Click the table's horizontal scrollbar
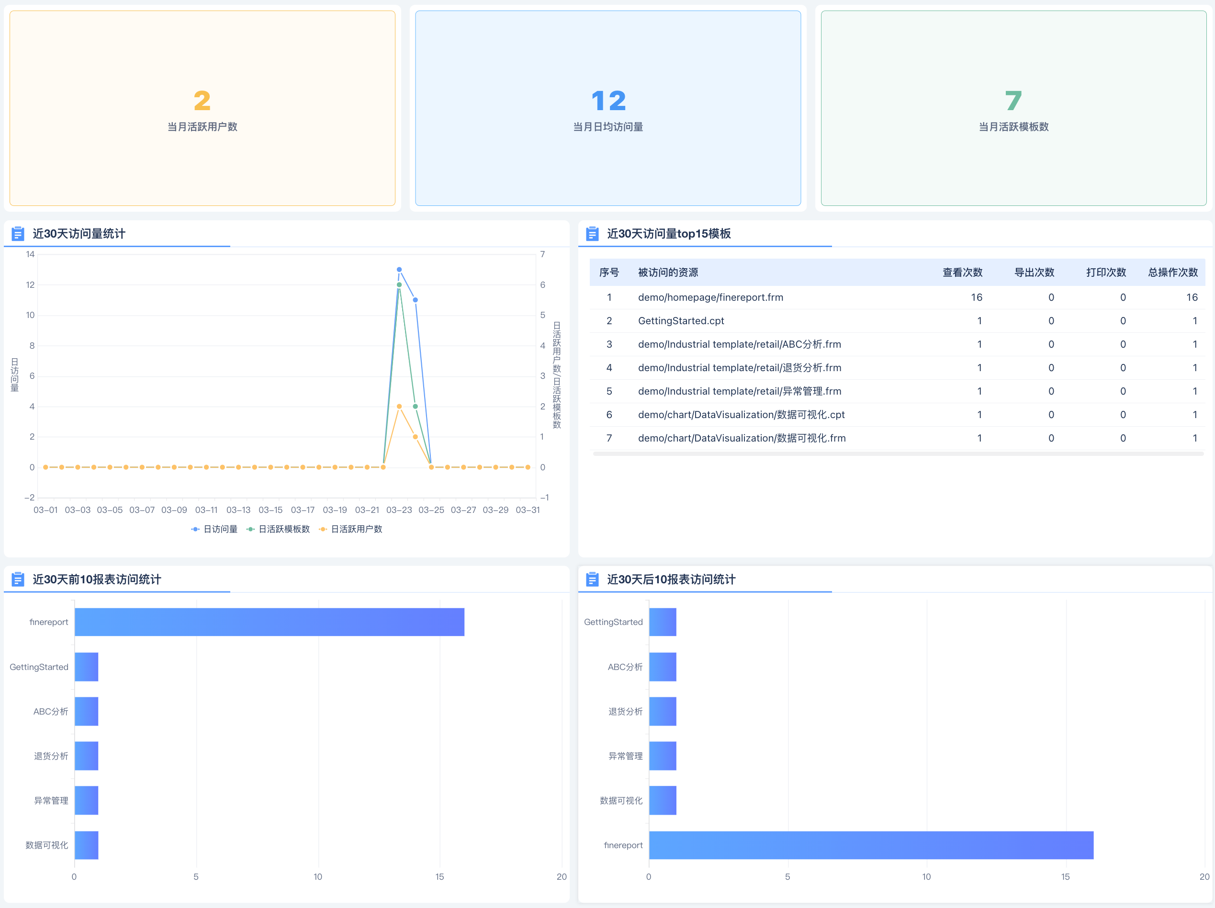This screenshot has height=908, width=1215. pos(898,454)
